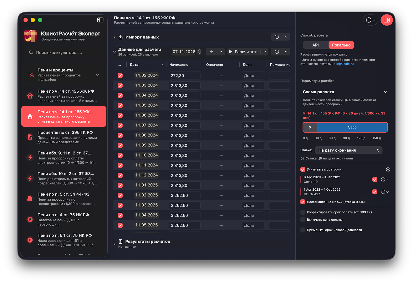Screen dimensions: 413x283
Task: Sort the table by the Дата column header
Action: pyautogui.click(x=146, y=65)
